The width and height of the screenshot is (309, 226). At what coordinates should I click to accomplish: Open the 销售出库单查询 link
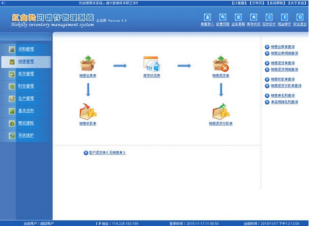[283, 47]
